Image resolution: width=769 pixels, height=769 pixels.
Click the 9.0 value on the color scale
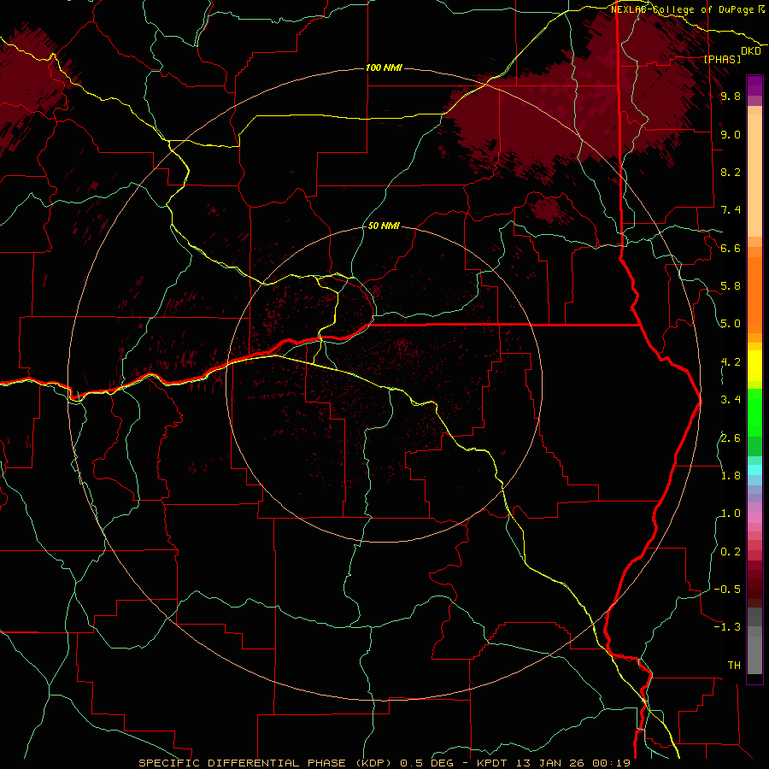click(x=731, y=134)
